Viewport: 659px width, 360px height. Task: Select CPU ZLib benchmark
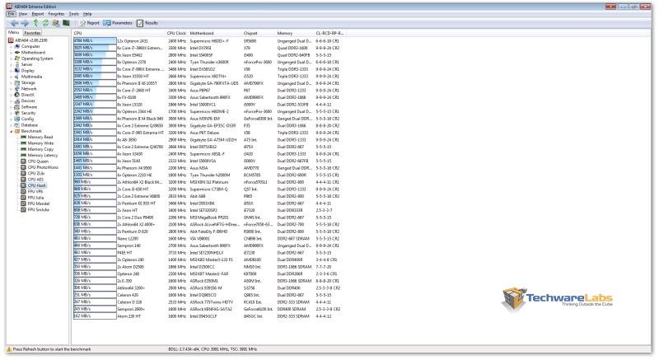(x=36, y=173)
